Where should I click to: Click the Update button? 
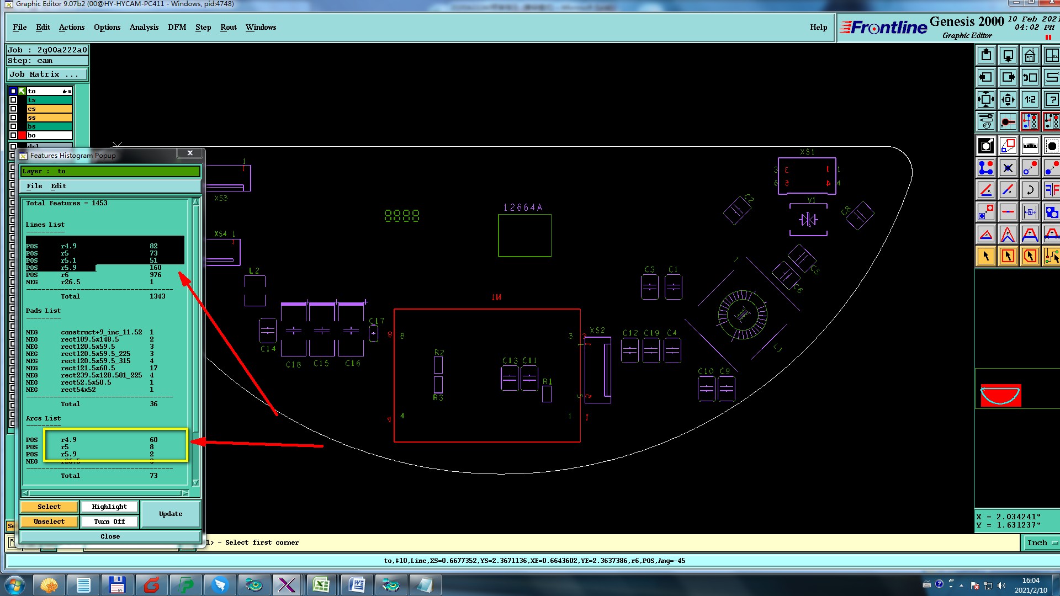pyautogui.click(x=171, y=514)
